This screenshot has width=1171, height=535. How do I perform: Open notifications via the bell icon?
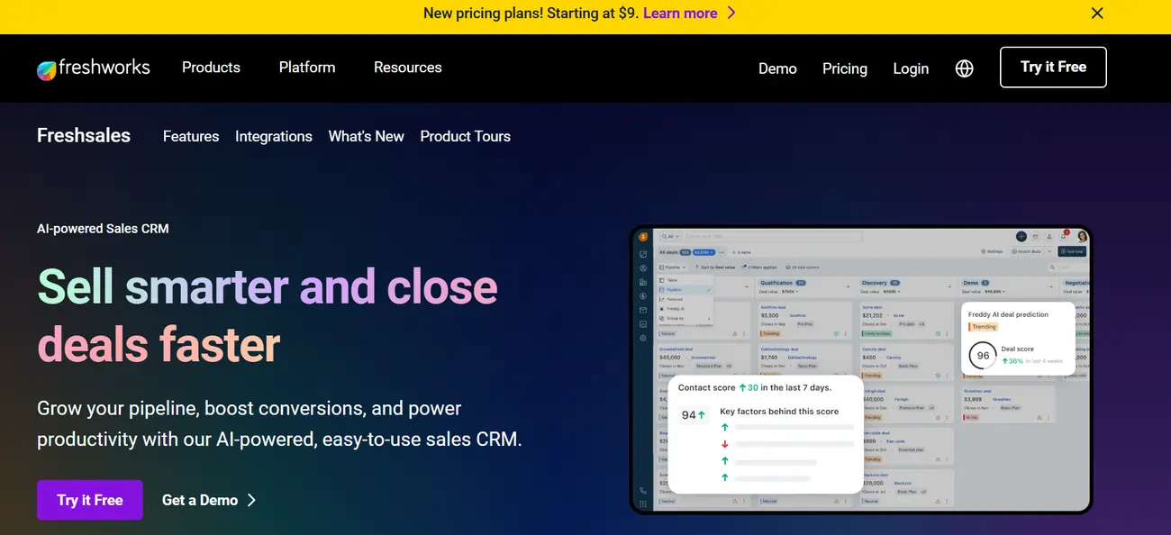click(x=1063, y=237)
